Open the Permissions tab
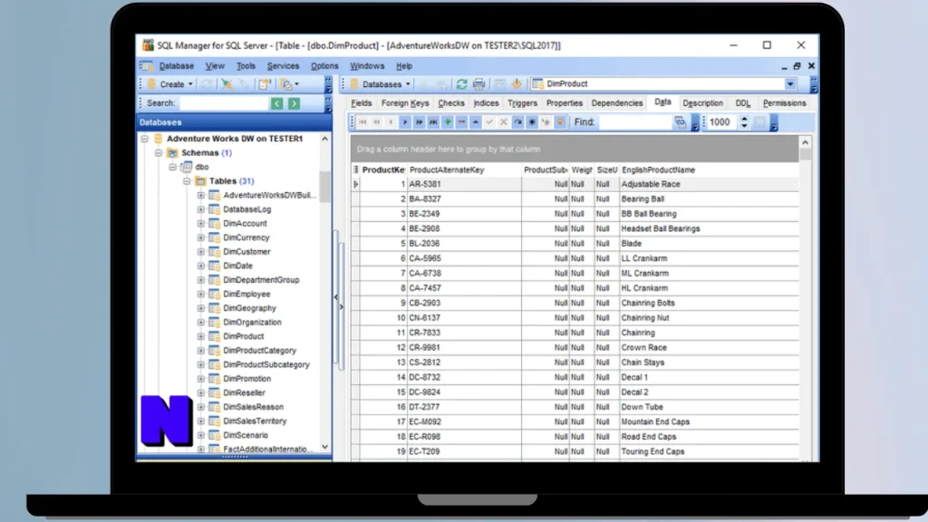 pyautogui.click(x=784, y=103)
